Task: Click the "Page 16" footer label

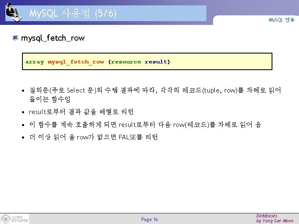Action: click(x=149, y=219)
